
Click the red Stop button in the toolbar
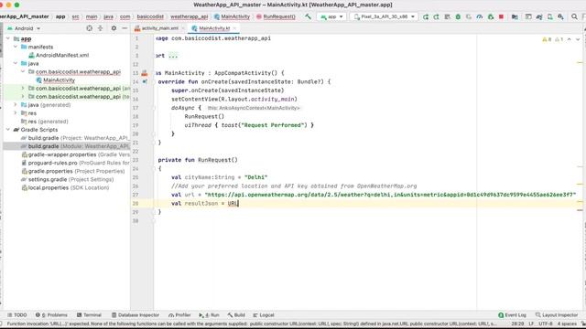501,16
